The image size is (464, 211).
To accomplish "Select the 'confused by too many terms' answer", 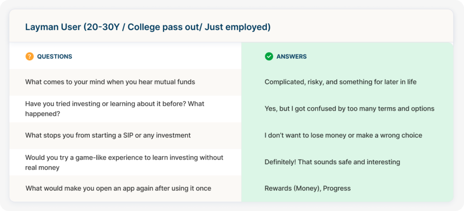I will pyautogui.click(x=349, y=109).
